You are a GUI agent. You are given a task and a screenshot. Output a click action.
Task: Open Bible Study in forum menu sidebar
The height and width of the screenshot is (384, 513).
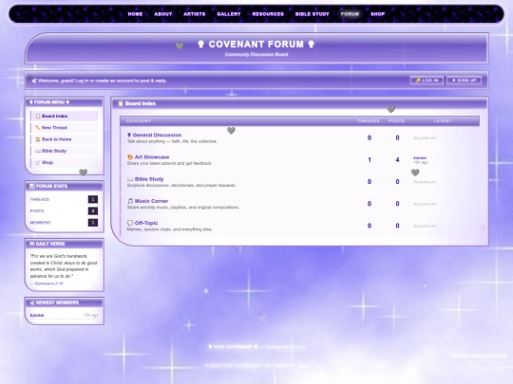click(65, 151)
